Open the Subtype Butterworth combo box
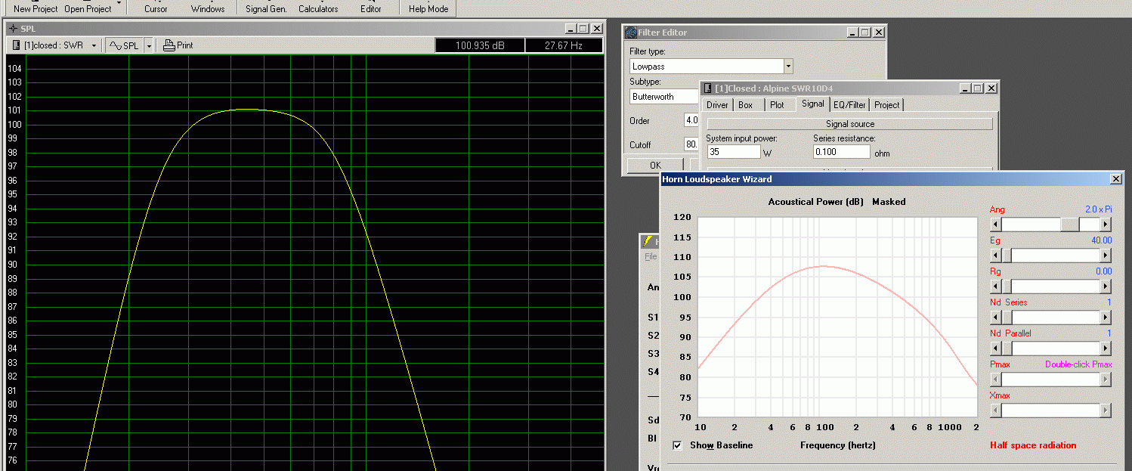 click(665, 97)
